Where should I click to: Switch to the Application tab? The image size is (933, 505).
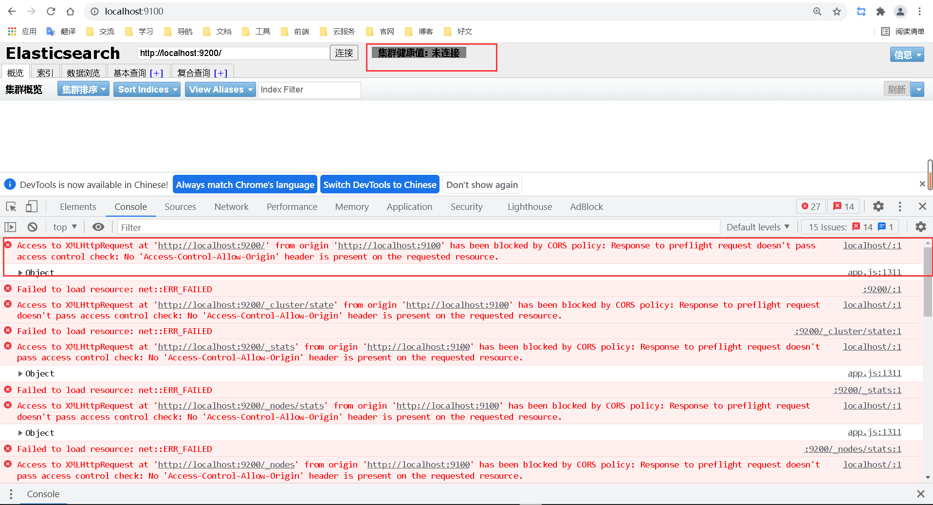[409, 206]
